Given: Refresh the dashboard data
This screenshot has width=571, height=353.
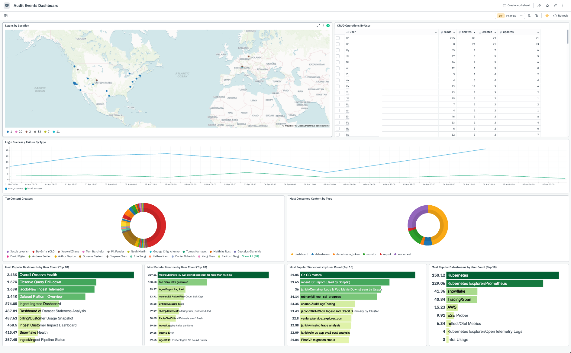Looking at the screenshot, I should pyautogui.click(x=560, y=16).
